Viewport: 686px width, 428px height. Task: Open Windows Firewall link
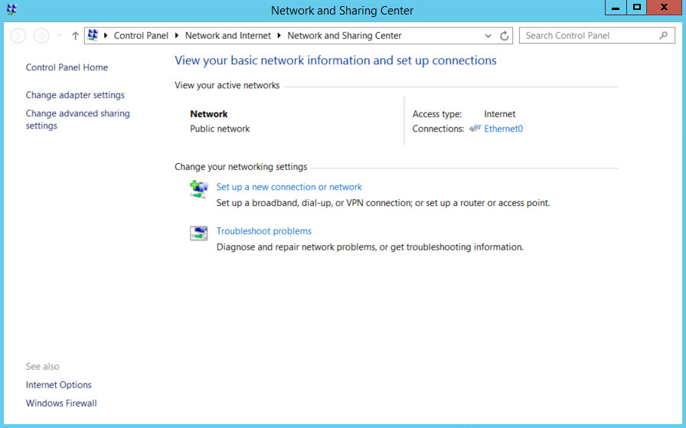[x=61, y=403]
